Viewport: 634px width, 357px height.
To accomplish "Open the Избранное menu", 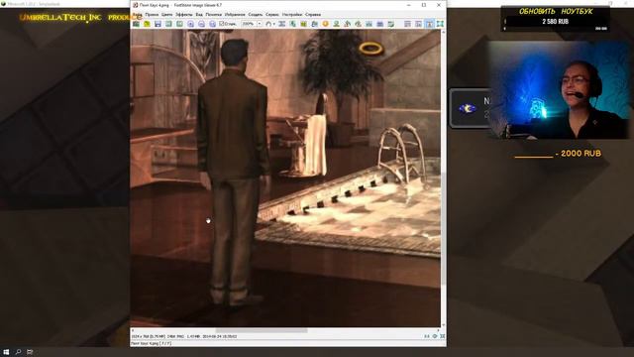I will [235, 15].
